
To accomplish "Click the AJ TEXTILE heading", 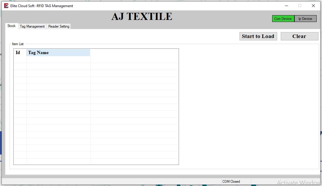I will [142, 17].
